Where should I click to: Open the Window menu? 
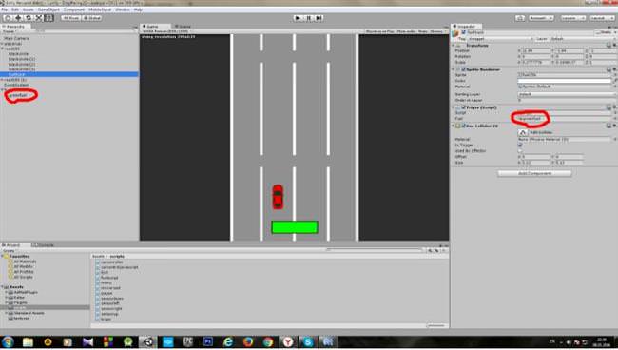[x=123, y=10]
